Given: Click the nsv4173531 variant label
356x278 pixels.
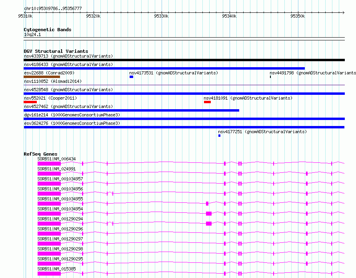Looking at the screenshot, I should tap(174, 73).
